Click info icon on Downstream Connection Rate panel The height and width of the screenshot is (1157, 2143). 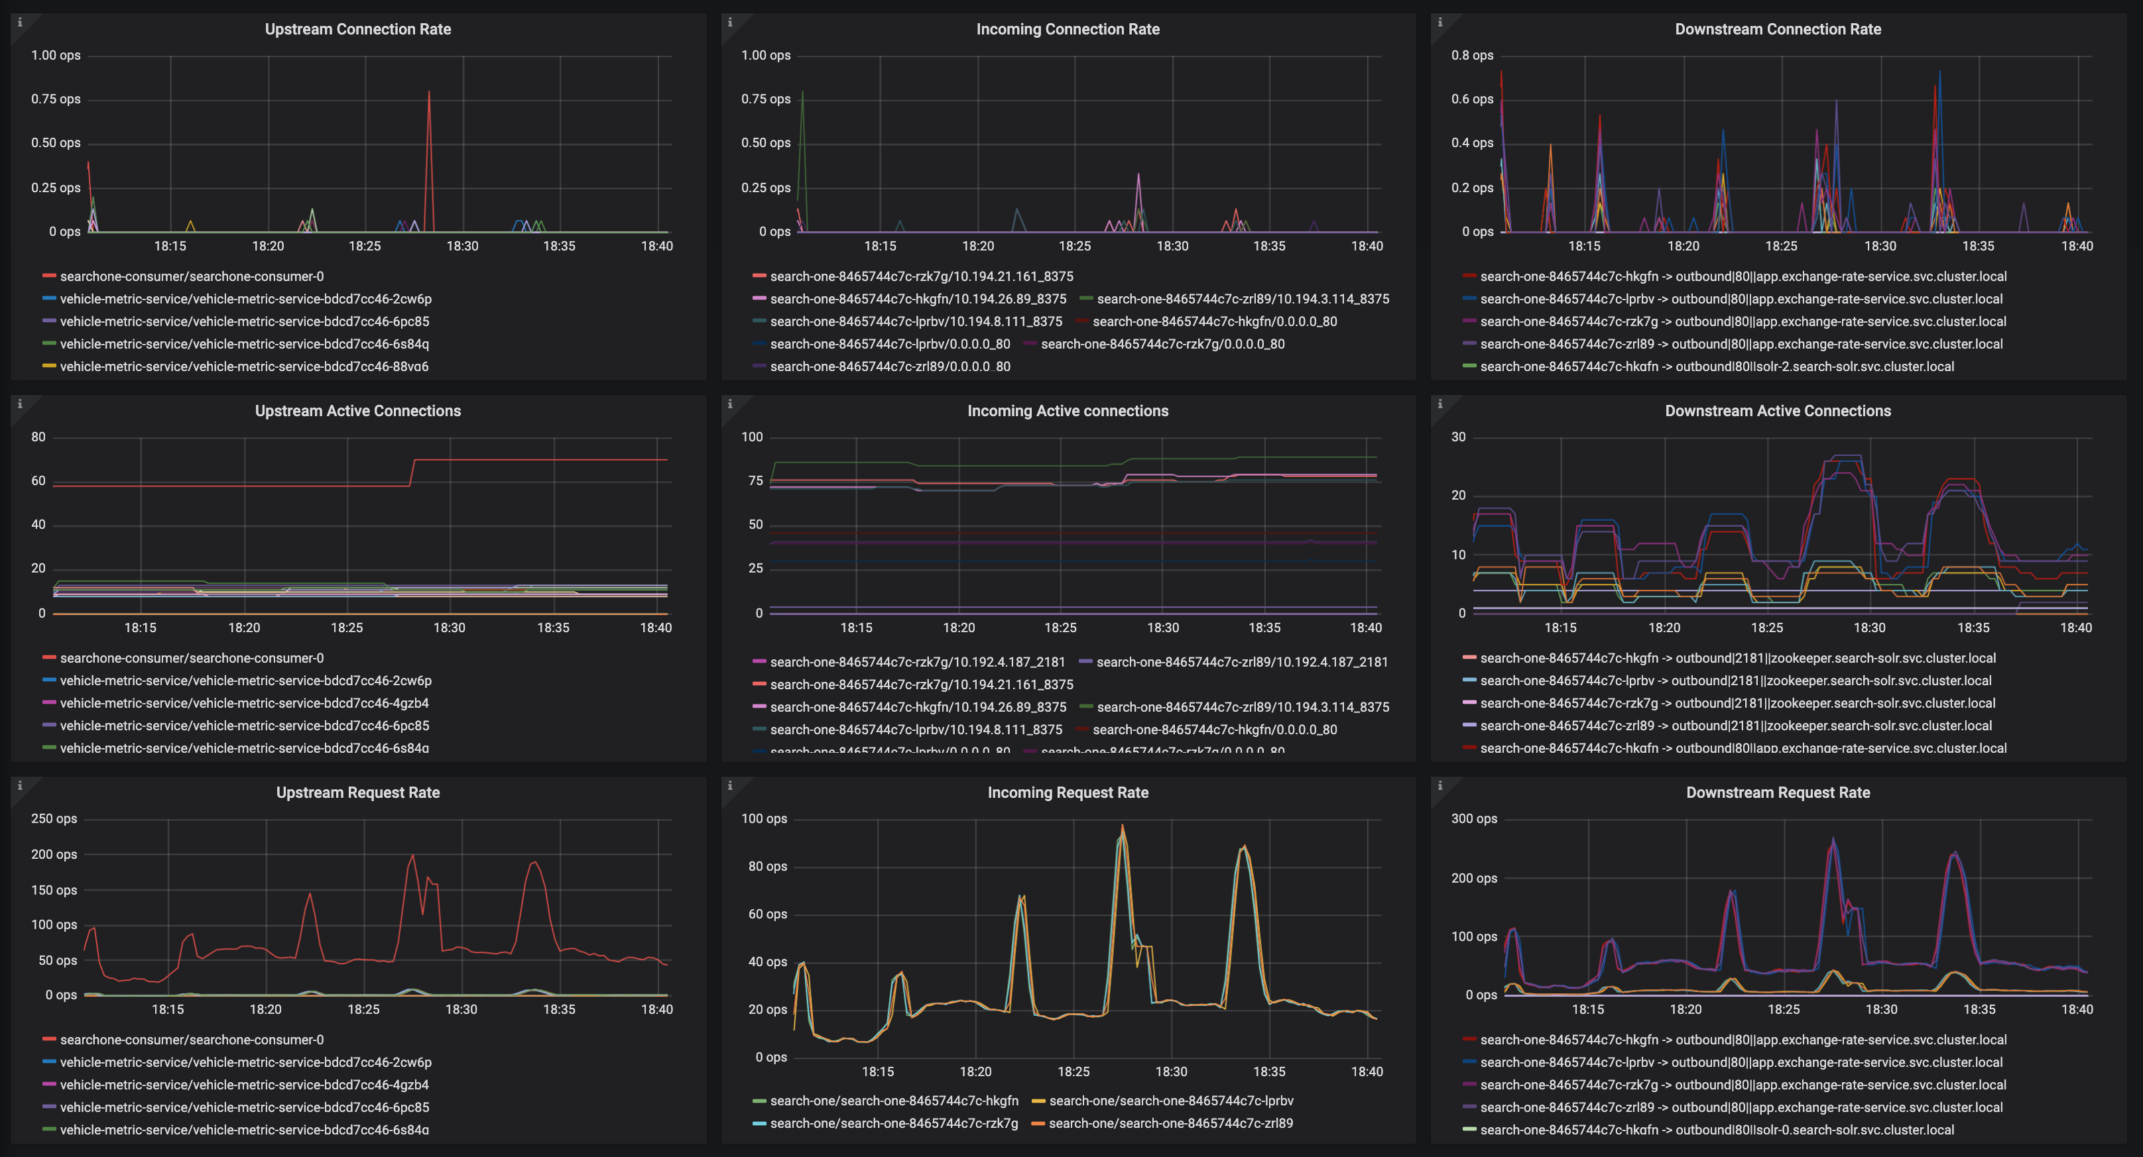pos(1439,23)
